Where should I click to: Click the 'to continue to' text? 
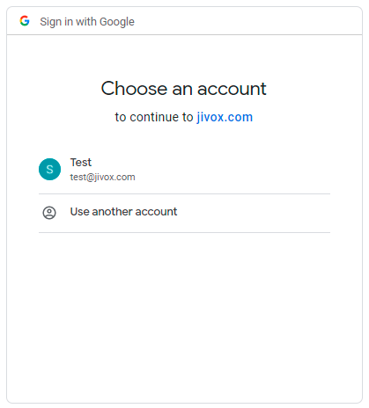coord(154,117)
